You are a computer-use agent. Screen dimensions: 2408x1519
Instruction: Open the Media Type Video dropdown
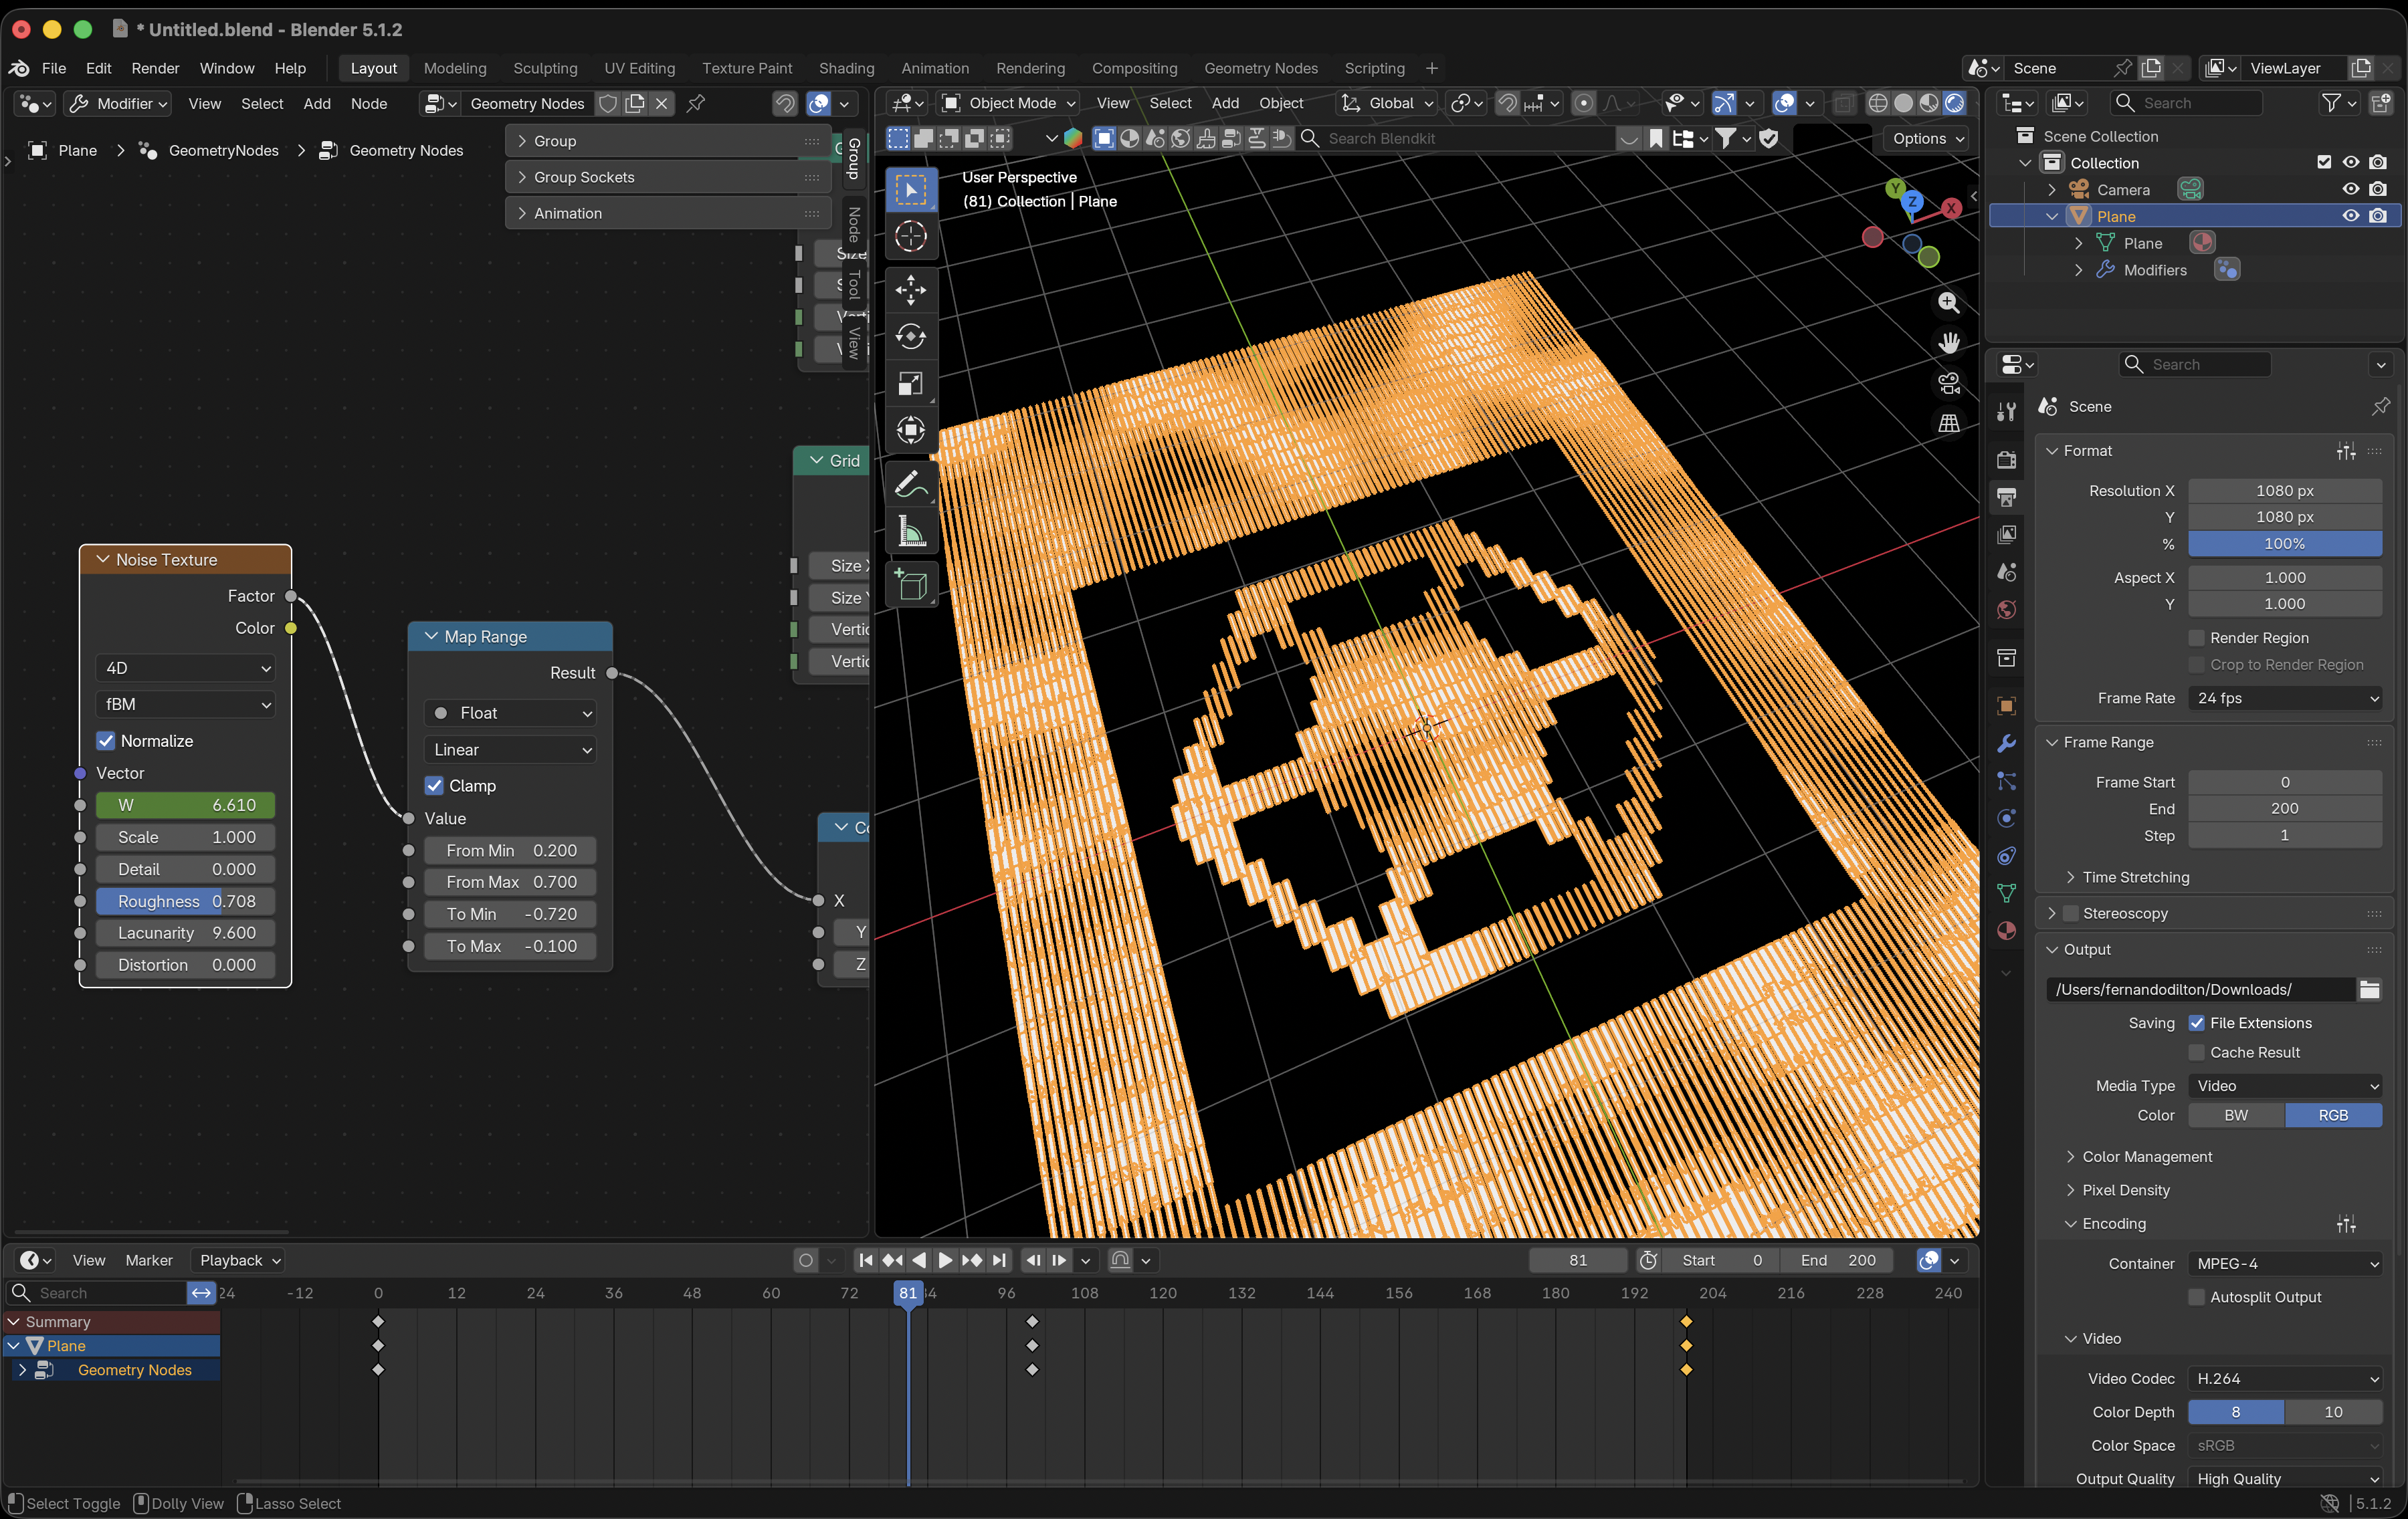coord(2285,1085)
